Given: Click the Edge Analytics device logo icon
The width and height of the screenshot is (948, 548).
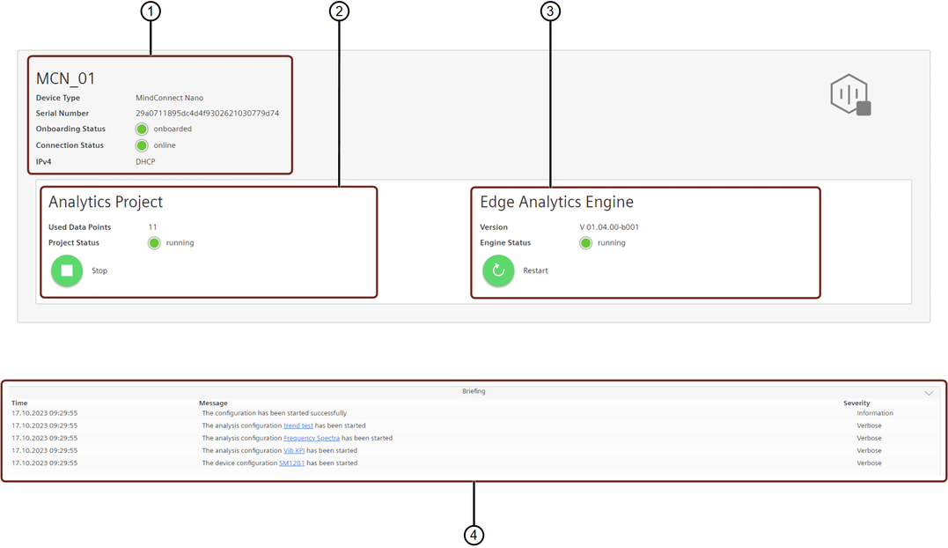Looking at the screenshot, I should (850, 94).
